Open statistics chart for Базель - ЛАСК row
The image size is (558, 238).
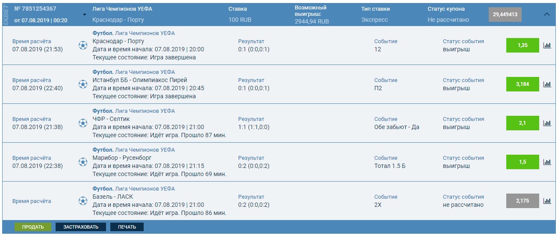point(547,201)
